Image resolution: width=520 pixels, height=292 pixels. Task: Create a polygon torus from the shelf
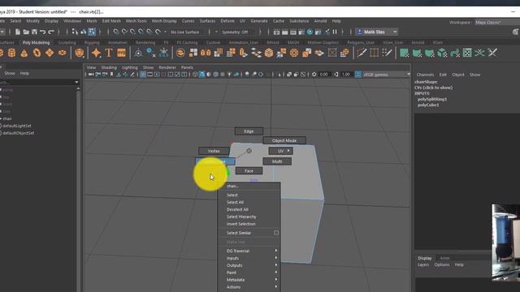(x=37, y=53)
